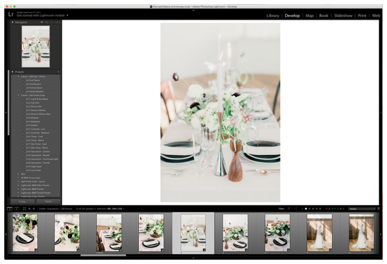Set filter to three stars rating
Image resolution: width=387 pixels, height=264 pixels.
[x=313, y=209]
